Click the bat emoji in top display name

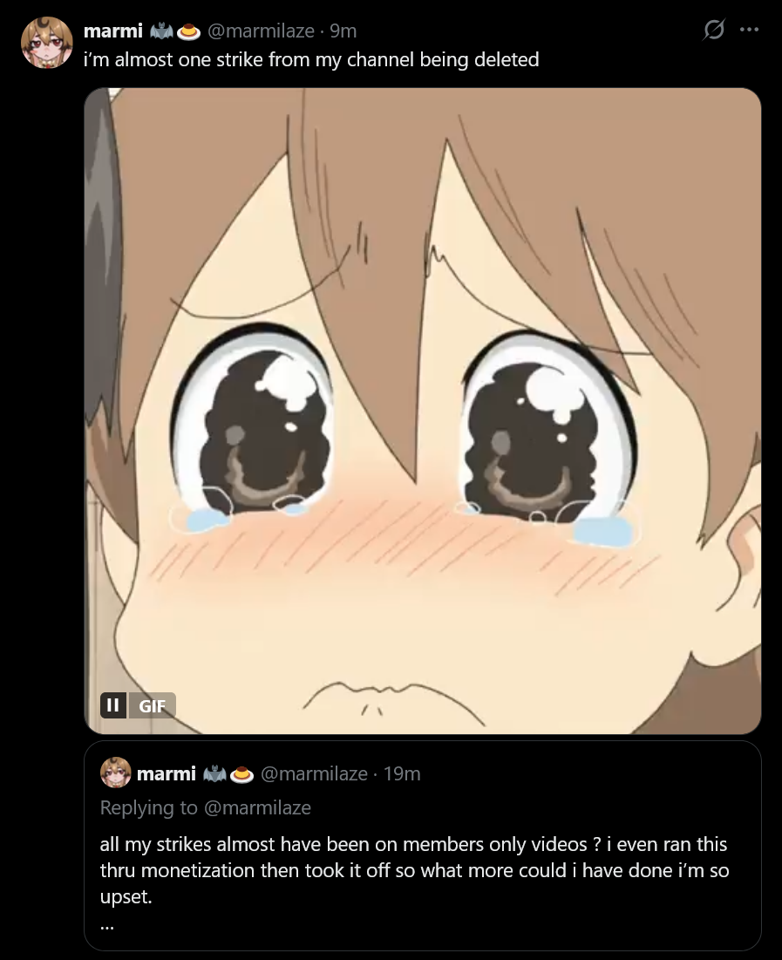[161, 31]
